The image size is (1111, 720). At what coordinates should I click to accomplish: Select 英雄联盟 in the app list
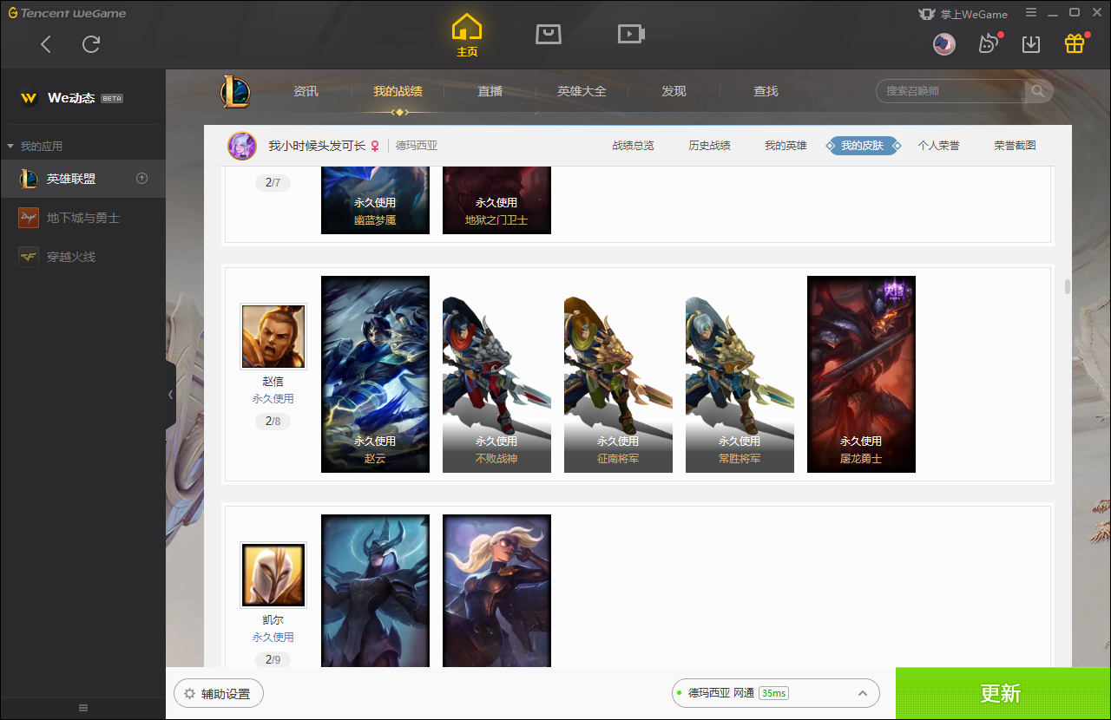pos(82,179)
